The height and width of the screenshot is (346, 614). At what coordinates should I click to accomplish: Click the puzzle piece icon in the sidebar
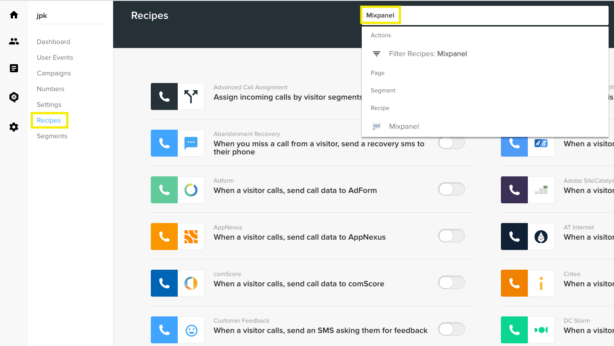coord(14,97)
